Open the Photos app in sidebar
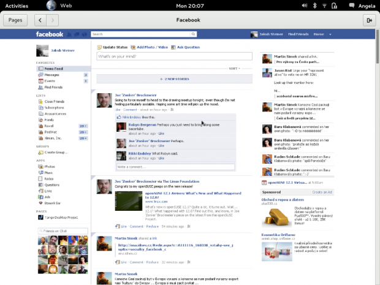The height and width of the screenshot is (285, 380). click(48, 167)
